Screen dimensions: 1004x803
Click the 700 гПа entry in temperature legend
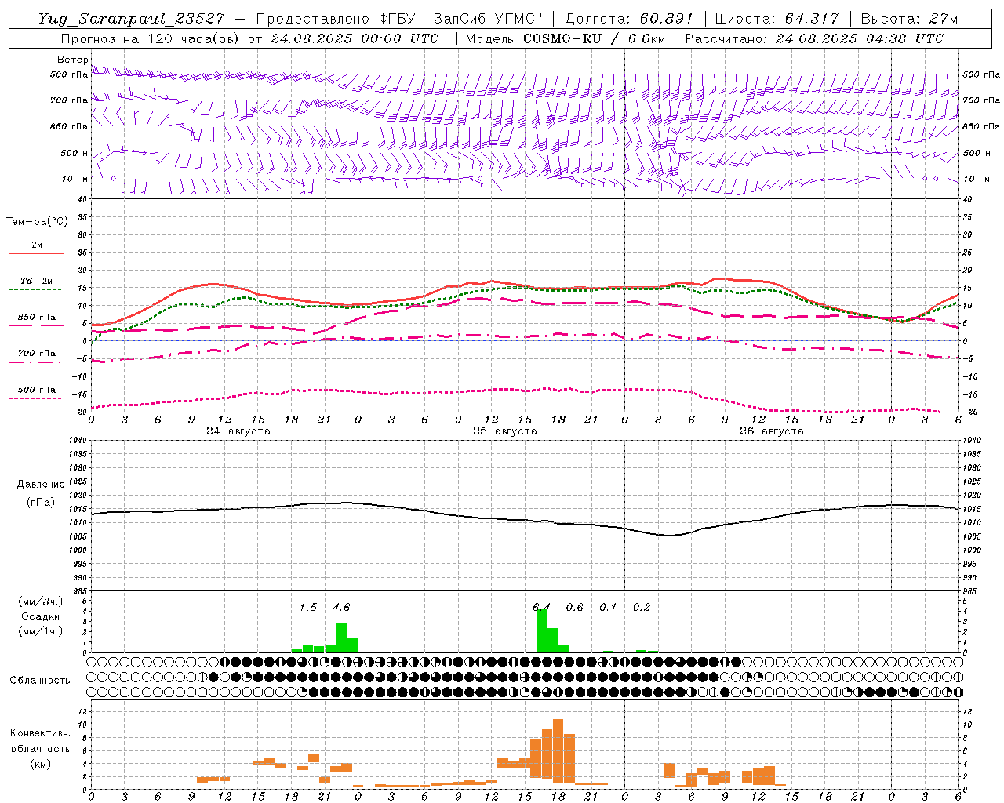[x=37, y=353]
